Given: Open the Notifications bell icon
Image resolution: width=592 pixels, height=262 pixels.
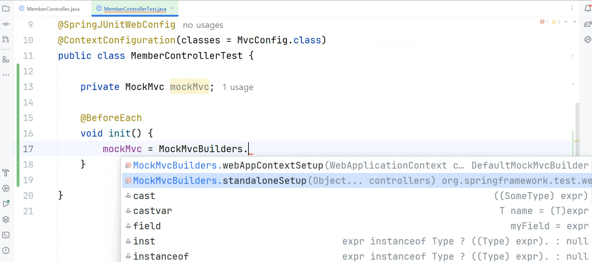Looking at the screenshot, I should coord(588,8).
